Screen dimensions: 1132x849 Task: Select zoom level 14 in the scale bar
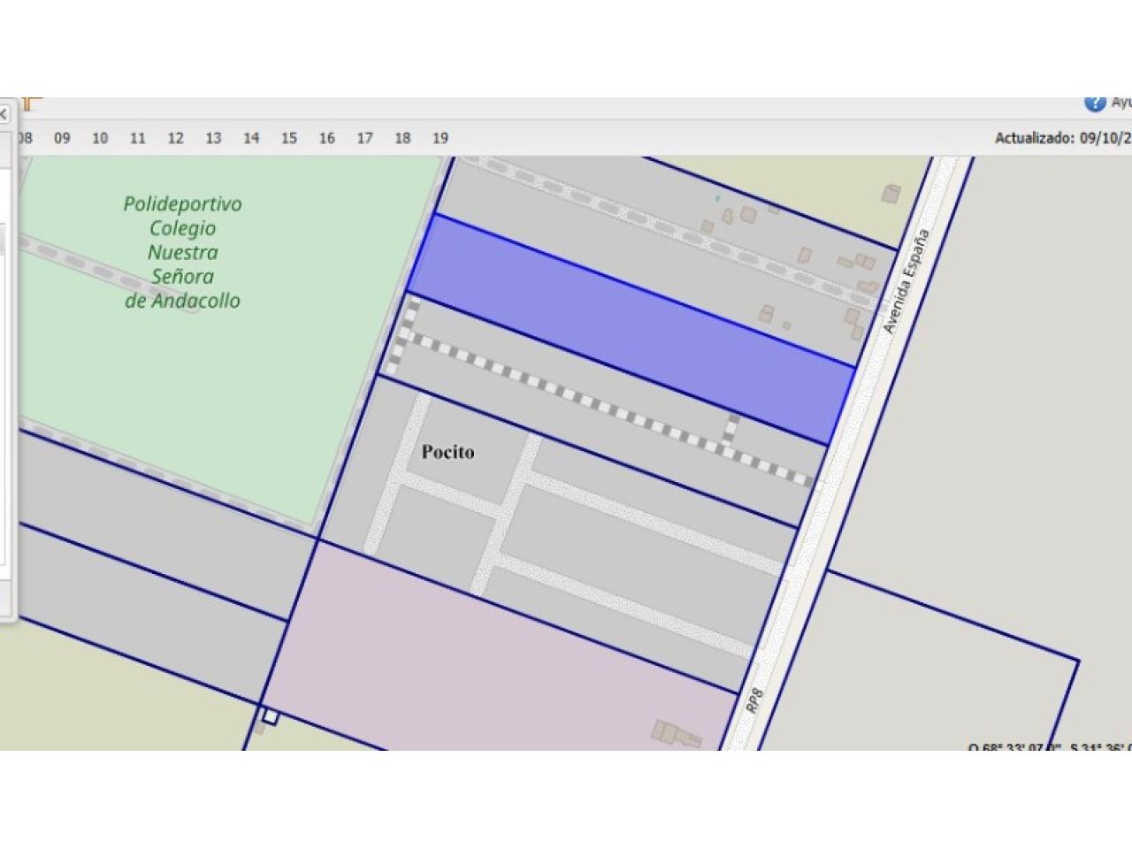(251, 138)
